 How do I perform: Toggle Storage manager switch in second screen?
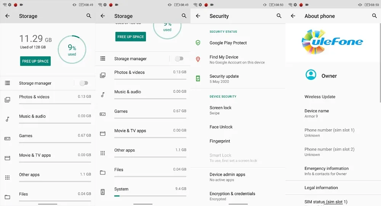179,59
